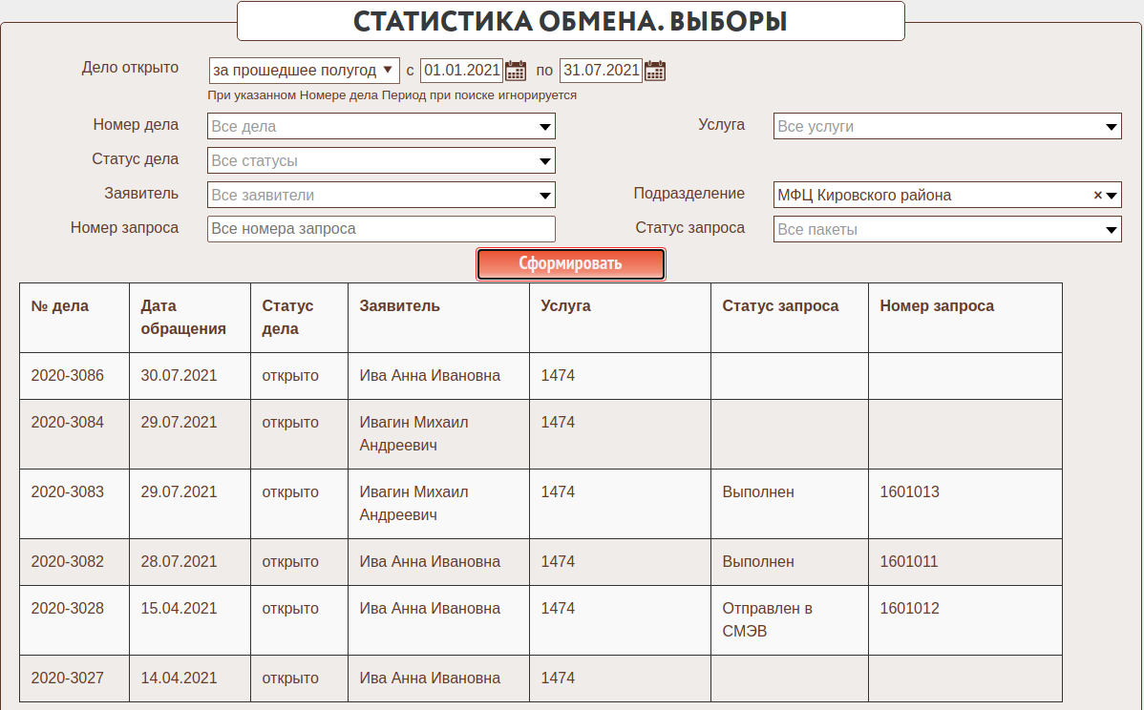Open the Заявитель dropdown list
Viewport: 1144px width, 710px height.
544,196
